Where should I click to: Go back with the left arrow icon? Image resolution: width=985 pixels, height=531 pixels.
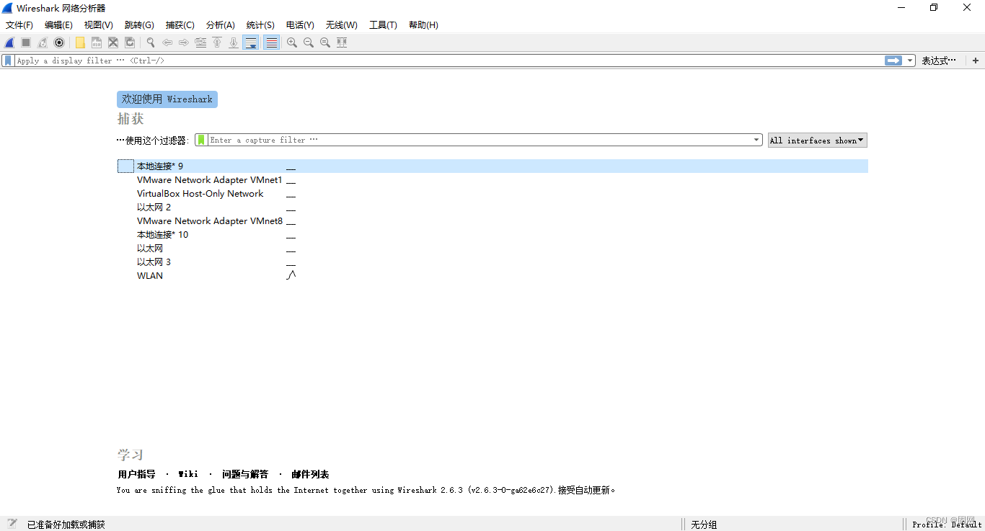point(167,43)
